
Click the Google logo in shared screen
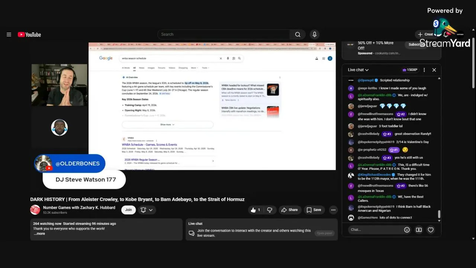pyautogui.click(x=106, y=58)
